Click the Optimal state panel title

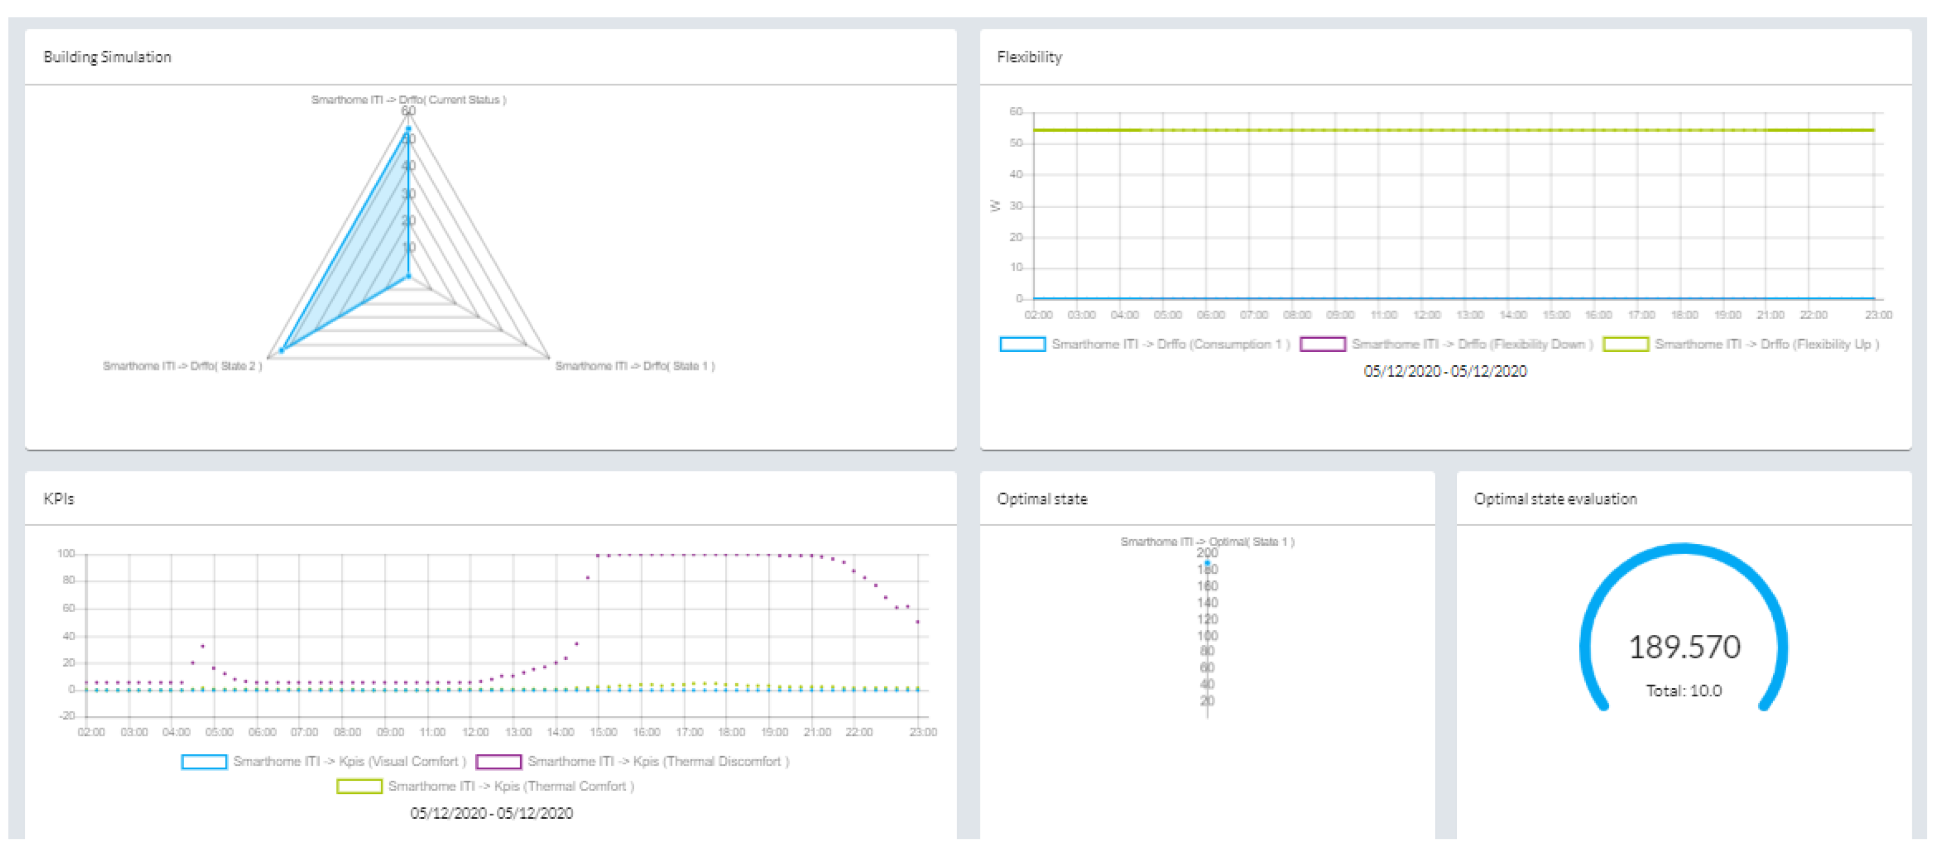(1042, 499)
